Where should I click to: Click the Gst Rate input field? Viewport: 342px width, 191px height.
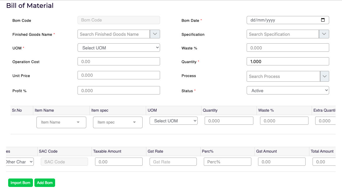tap(173, 162)
